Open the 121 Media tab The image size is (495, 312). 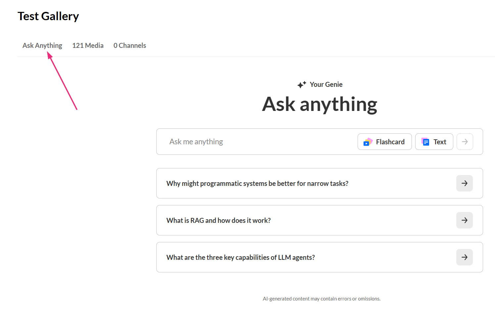click(88, 46)
